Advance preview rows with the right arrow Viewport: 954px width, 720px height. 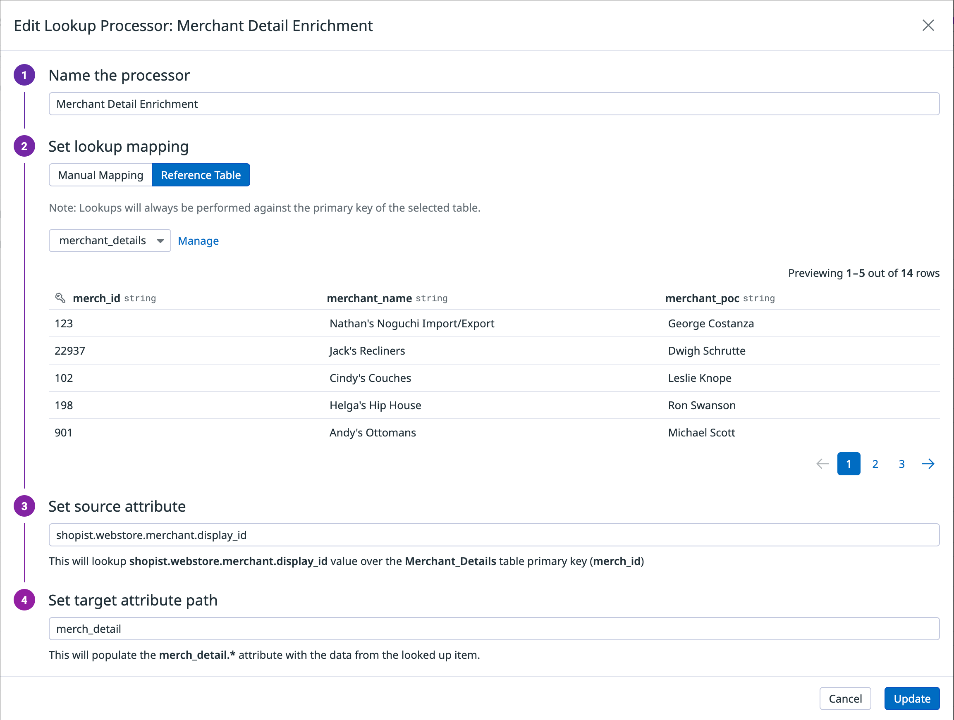[928, 464]
